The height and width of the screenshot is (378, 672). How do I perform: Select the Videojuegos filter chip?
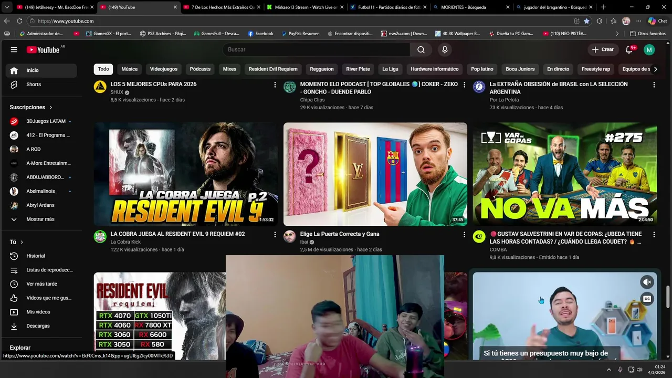coord(164,69)
